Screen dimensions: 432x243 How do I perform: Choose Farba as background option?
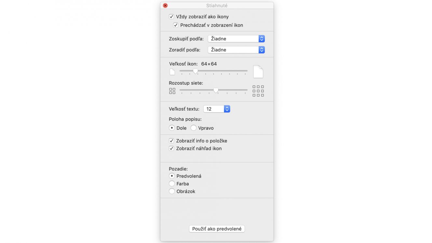tap(172, 183)
